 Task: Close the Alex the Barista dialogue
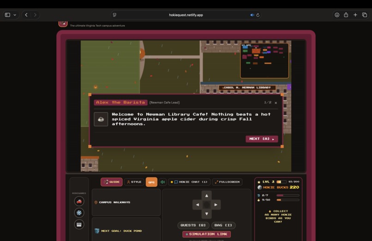[x=276, y=103]
